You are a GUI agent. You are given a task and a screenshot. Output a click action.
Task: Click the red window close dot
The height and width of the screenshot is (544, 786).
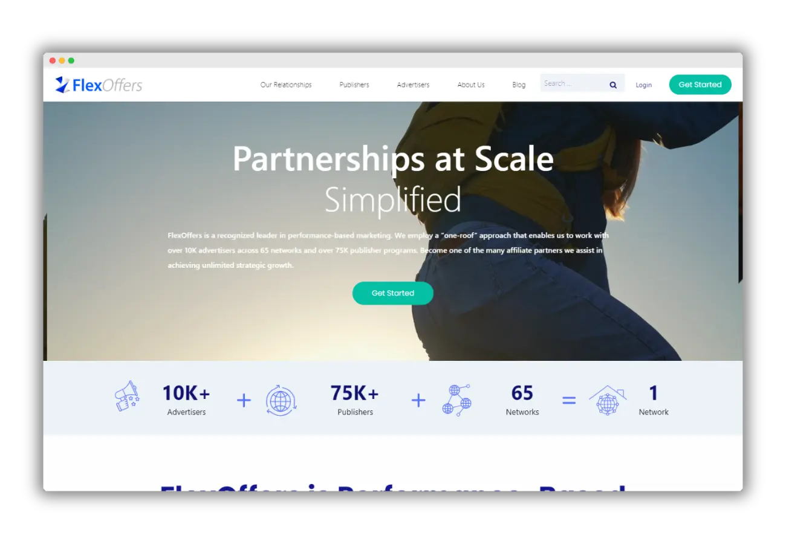pos(53,60)
